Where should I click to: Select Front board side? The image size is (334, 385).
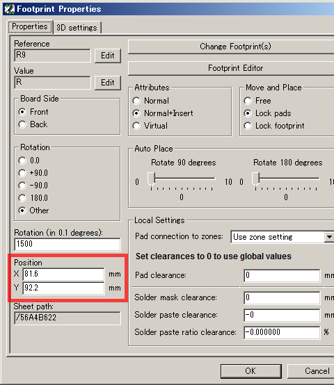pyautogui.click(x=33, y=112)
